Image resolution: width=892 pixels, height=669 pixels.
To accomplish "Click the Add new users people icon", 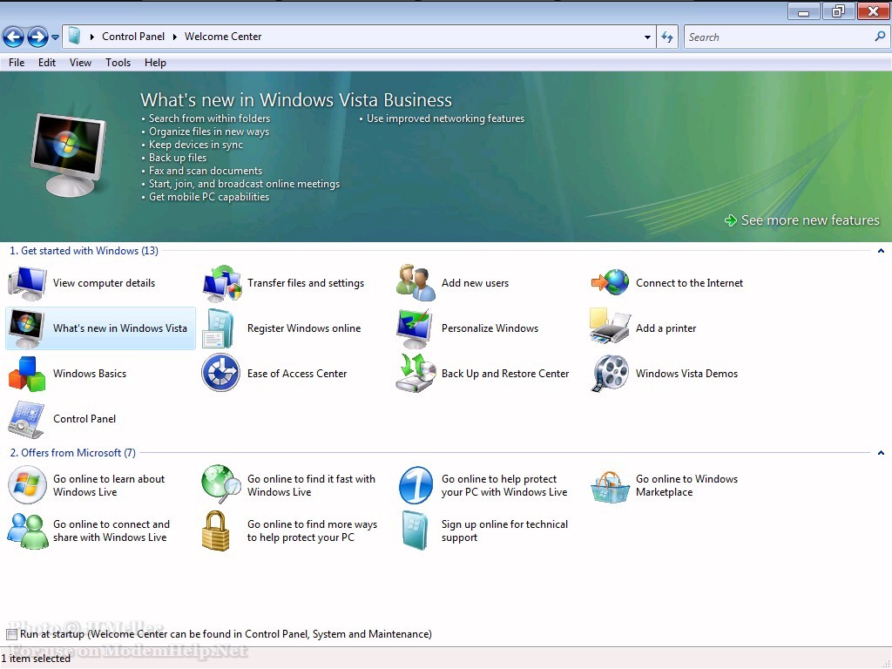I will 416,283.
